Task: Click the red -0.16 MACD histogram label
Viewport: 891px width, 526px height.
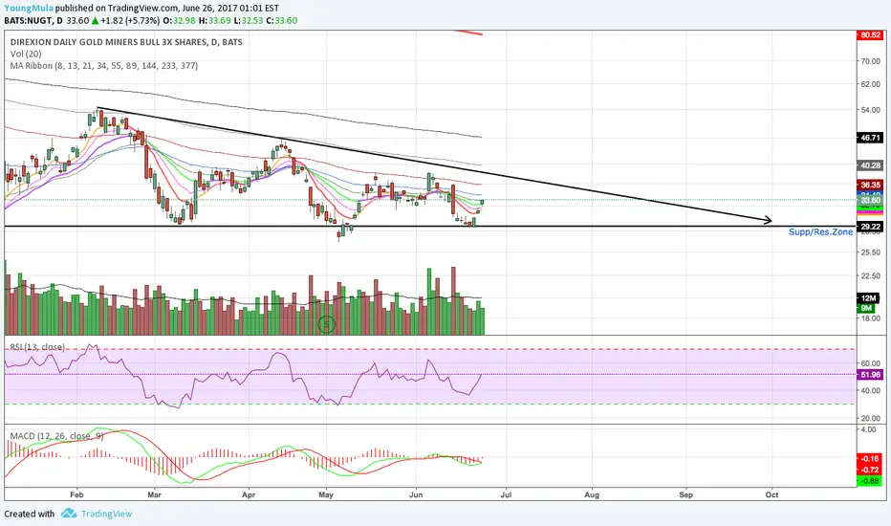Action: point(870,458)
